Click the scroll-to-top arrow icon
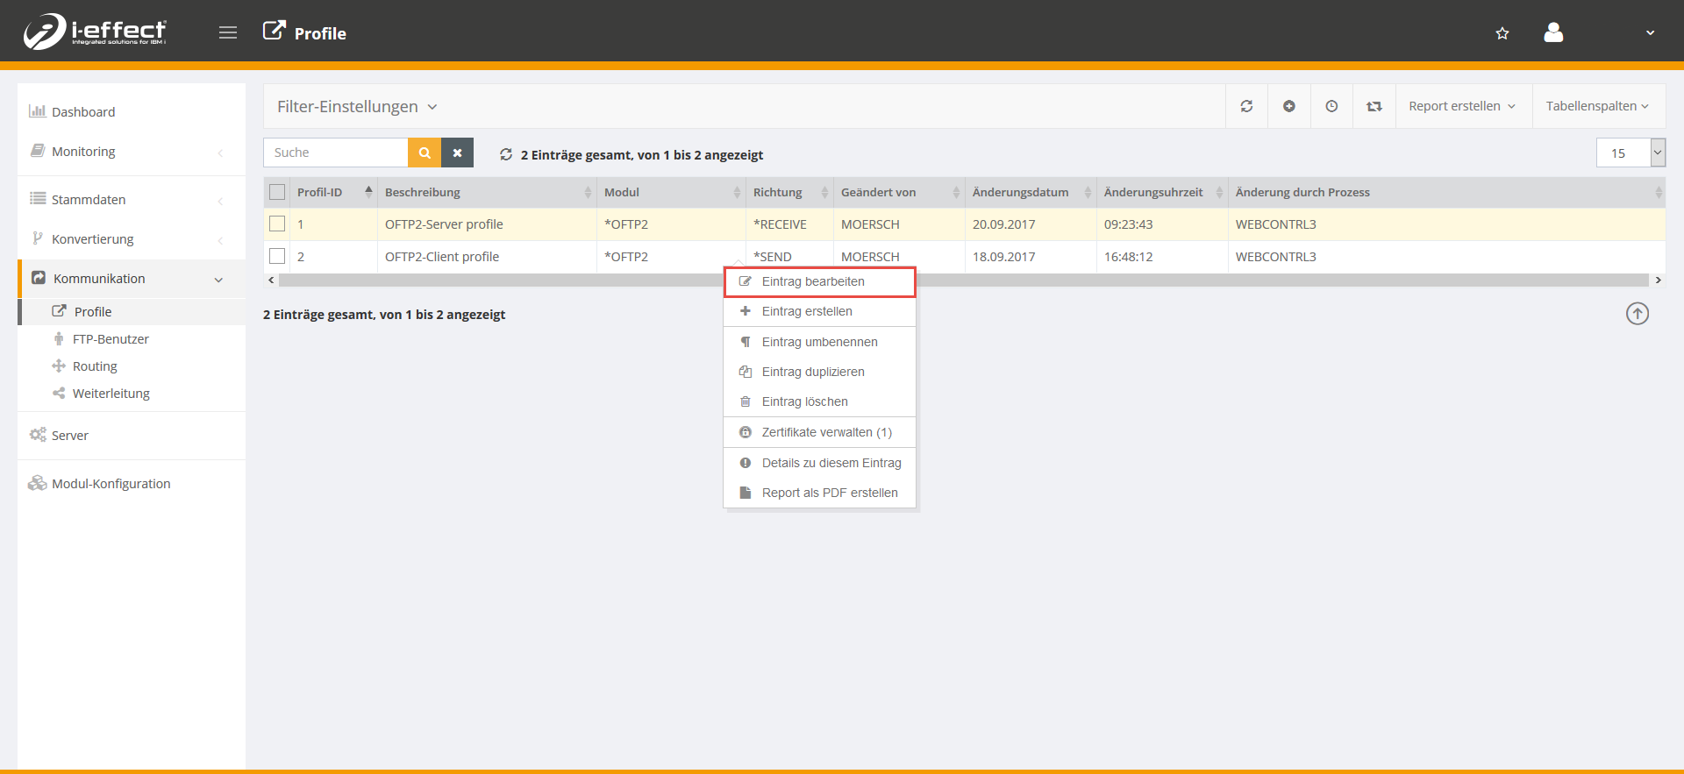 tap(1638, 314)
